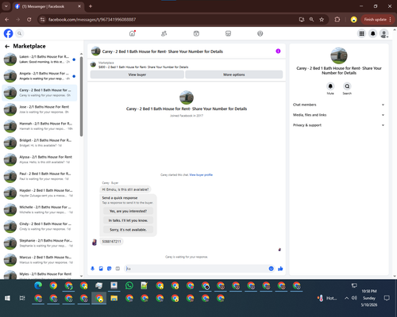Open Chrome extensions puzzle icon
The height and width of the screenshot is (317, 397).
coord(337,20)
